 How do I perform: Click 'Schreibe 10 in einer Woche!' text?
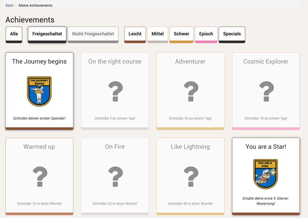click(39, 204)
